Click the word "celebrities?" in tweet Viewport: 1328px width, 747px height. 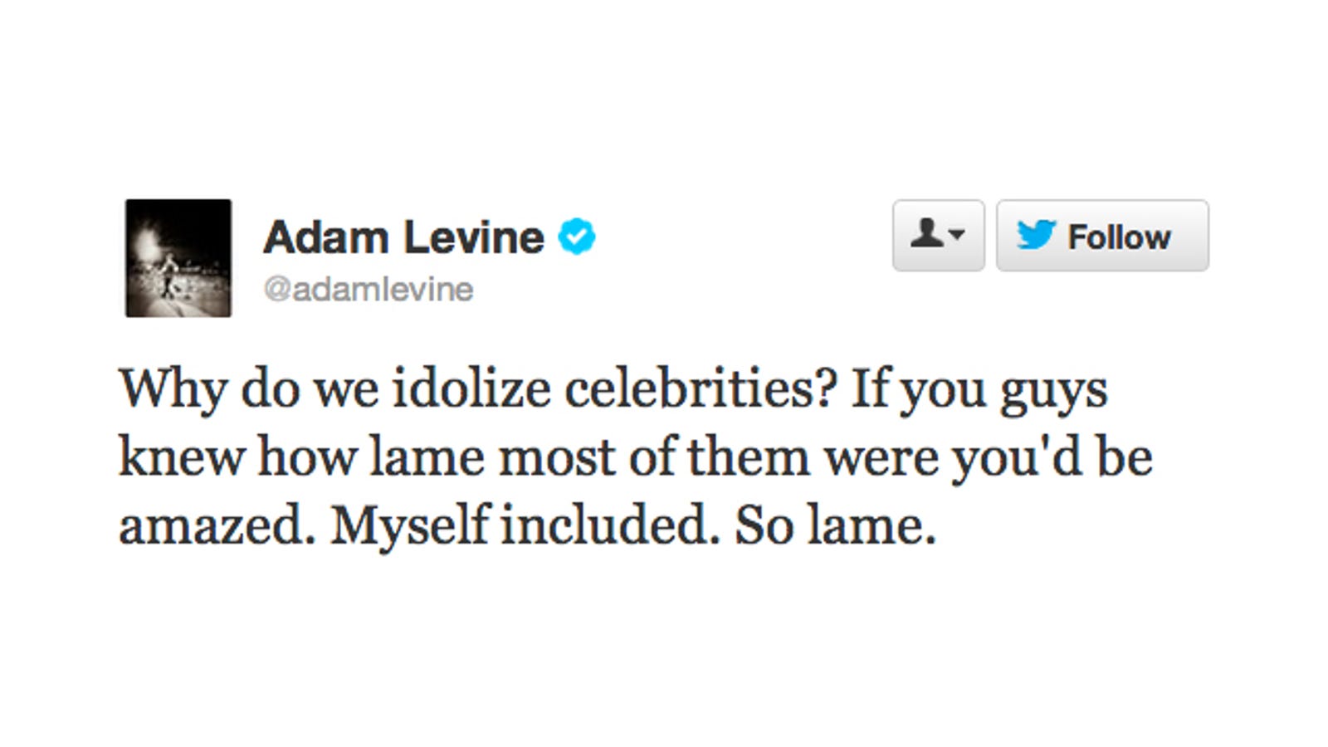point(699,389)
